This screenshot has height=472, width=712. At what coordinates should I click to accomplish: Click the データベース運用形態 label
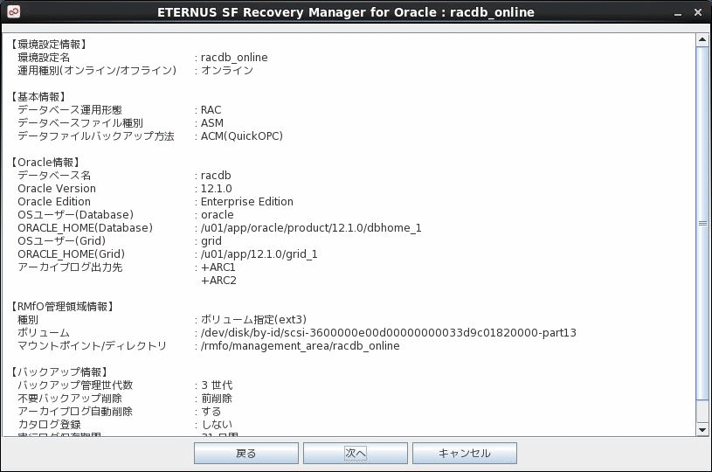(70, 110)
